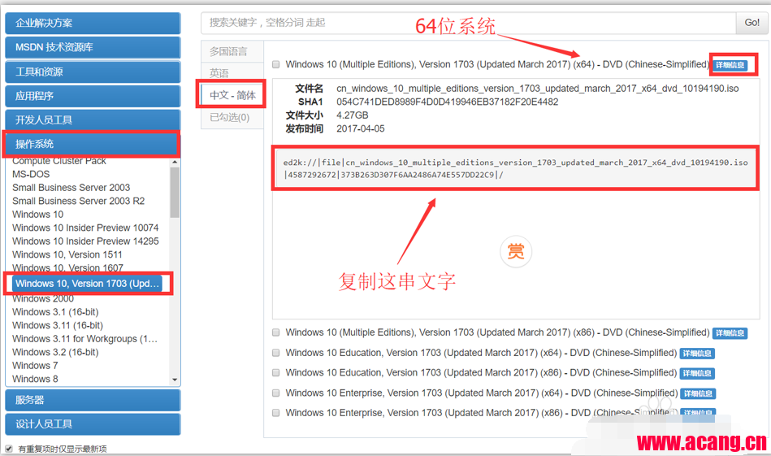771x456 pixels.
Task: Check Windows 10 Enterprise x64 checkbox
Action: pos(276,393)
